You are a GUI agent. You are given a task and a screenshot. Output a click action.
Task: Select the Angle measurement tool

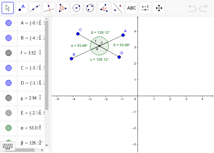point(104,8)
